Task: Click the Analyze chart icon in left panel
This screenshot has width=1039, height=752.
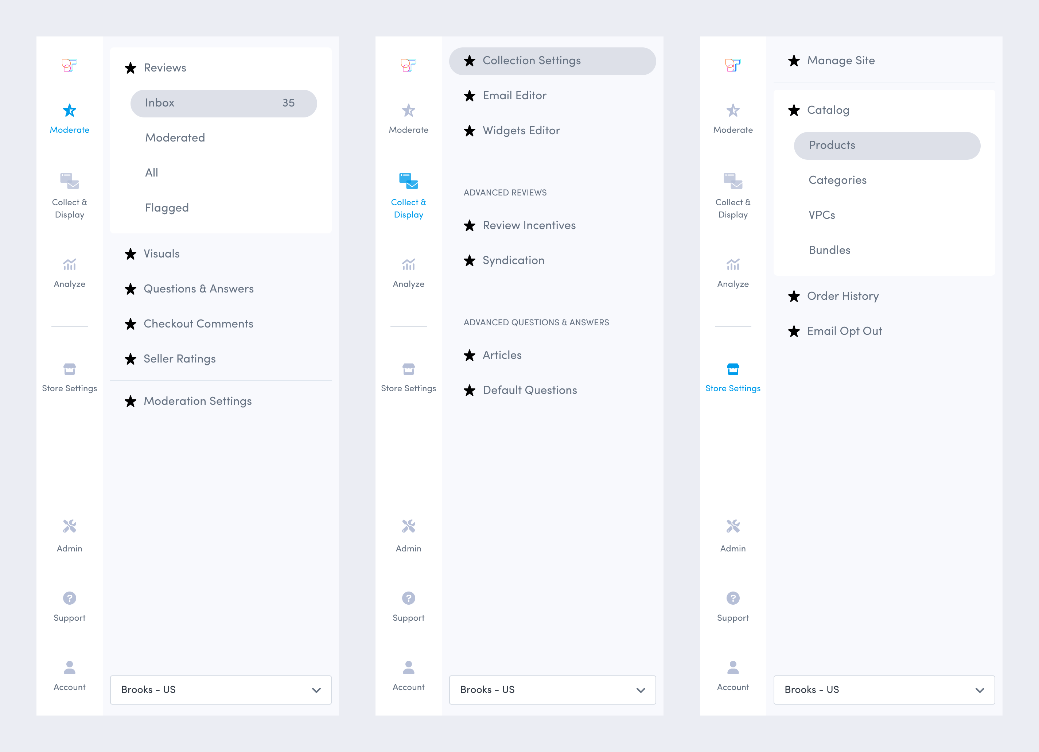Action: click(69, 264)
